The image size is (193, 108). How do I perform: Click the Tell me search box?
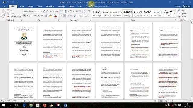click(x=99, y=7)
